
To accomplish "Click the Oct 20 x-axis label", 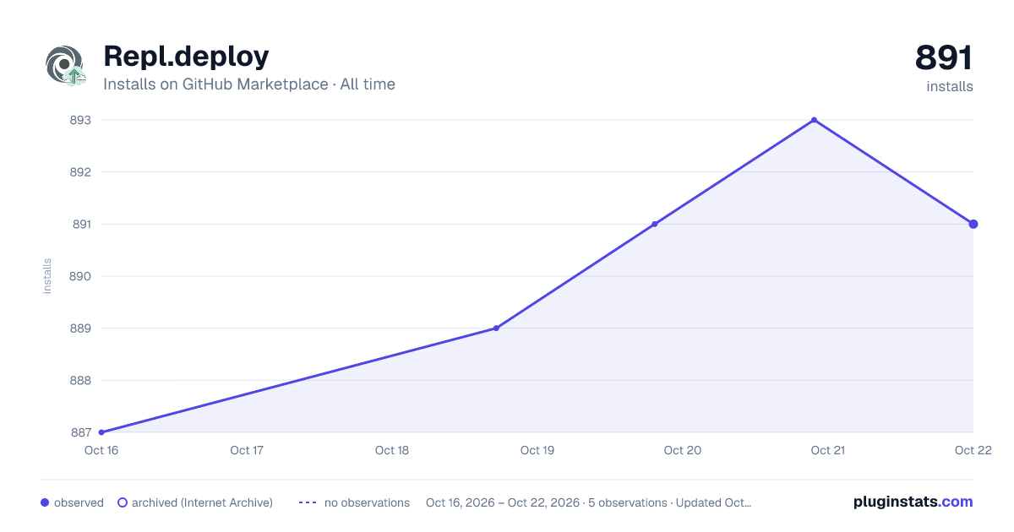I will pos(683,450).
